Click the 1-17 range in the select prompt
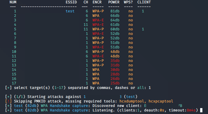The image size is (208, 114). point(59,88)
